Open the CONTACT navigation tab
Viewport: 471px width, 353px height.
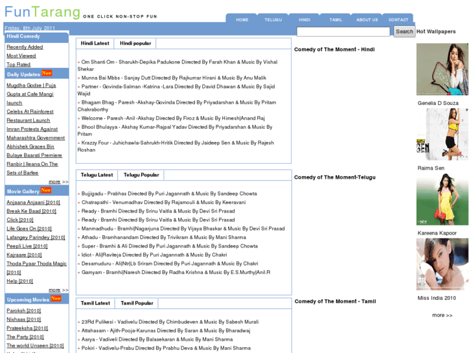pyautogui.click(x=398, y=19)
